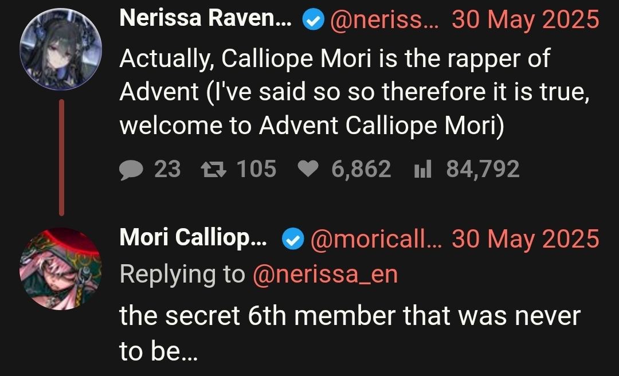Click the 105 retweets count
The height and width of the screenshot is (376, 619).
(256, 170)
